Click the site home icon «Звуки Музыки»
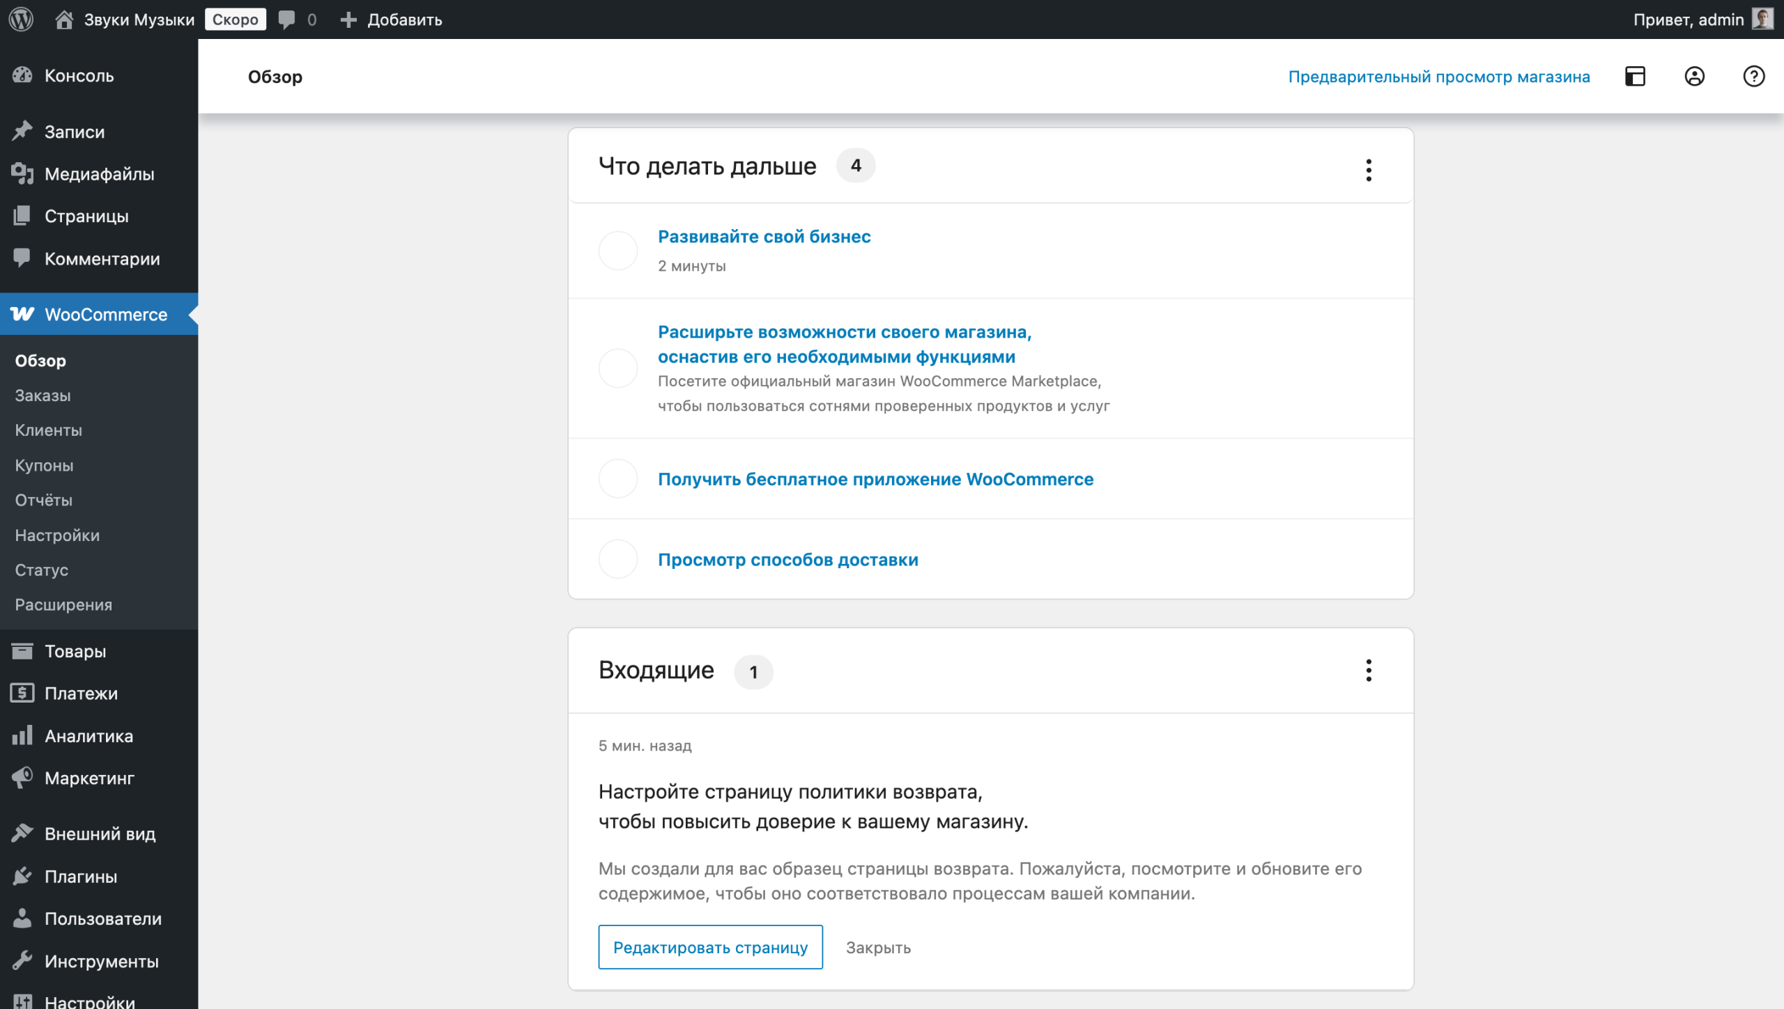This screenshot has height=1009, width=1784. click(64, 19)
